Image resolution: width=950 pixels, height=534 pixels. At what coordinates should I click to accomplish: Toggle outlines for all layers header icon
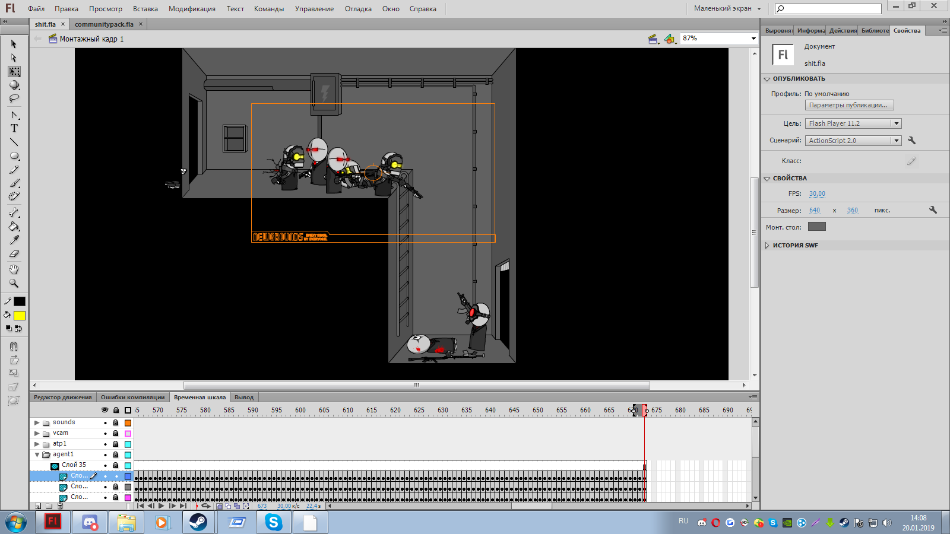pos(128,410)
